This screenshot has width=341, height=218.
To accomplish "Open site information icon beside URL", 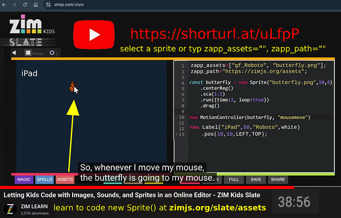I will [48, 4].
